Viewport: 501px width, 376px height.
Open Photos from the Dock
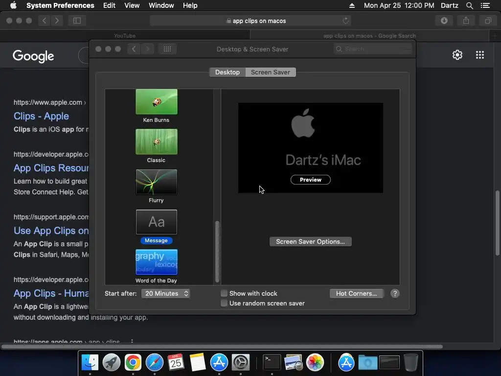pos(315,363)
